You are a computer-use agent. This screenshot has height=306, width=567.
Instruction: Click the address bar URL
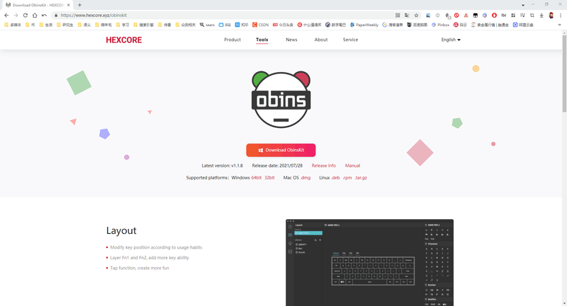coord(94,15)
